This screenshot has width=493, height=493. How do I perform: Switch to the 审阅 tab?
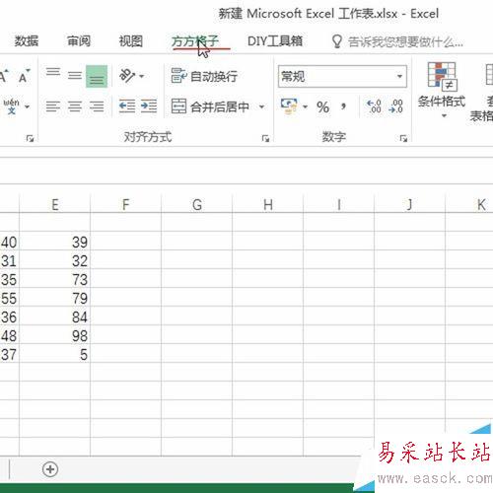[x=79, y=41]
